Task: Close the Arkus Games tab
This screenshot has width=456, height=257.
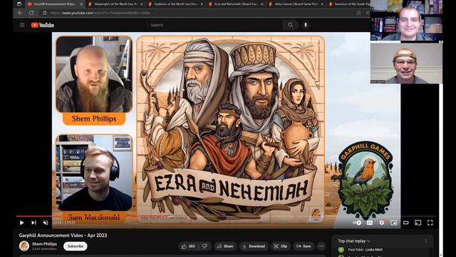Action: (322, 4)
